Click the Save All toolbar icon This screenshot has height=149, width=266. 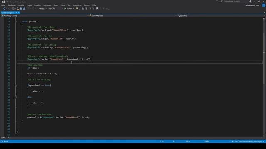point(24,8)
